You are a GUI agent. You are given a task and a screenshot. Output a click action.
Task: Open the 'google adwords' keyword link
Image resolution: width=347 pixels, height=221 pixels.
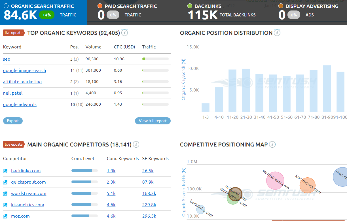[20, 105]
